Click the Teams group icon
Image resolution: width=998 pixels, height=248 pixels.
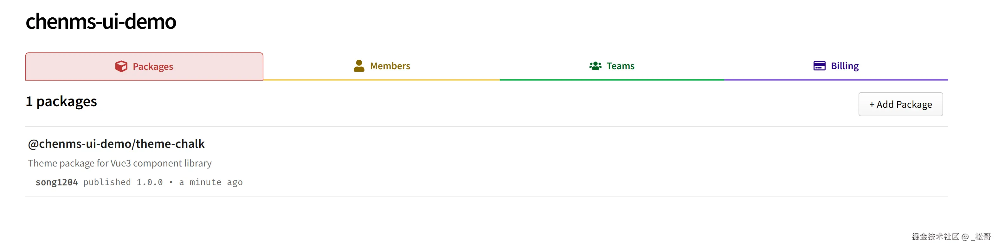pos(595,66)
